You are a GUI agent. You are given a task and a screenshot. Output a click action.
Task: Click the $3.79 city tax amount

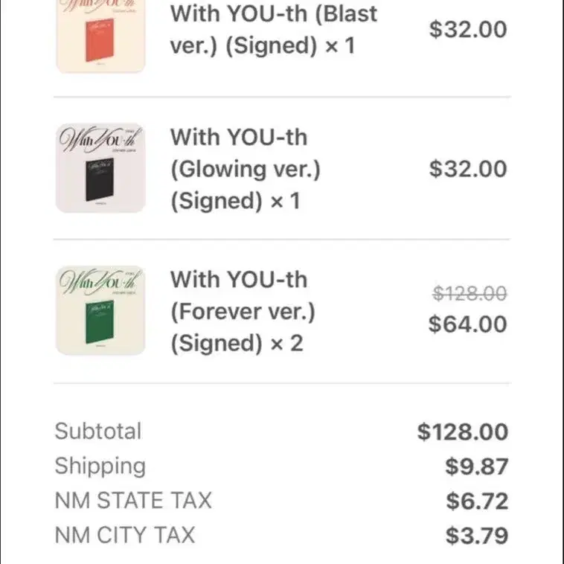477,536
